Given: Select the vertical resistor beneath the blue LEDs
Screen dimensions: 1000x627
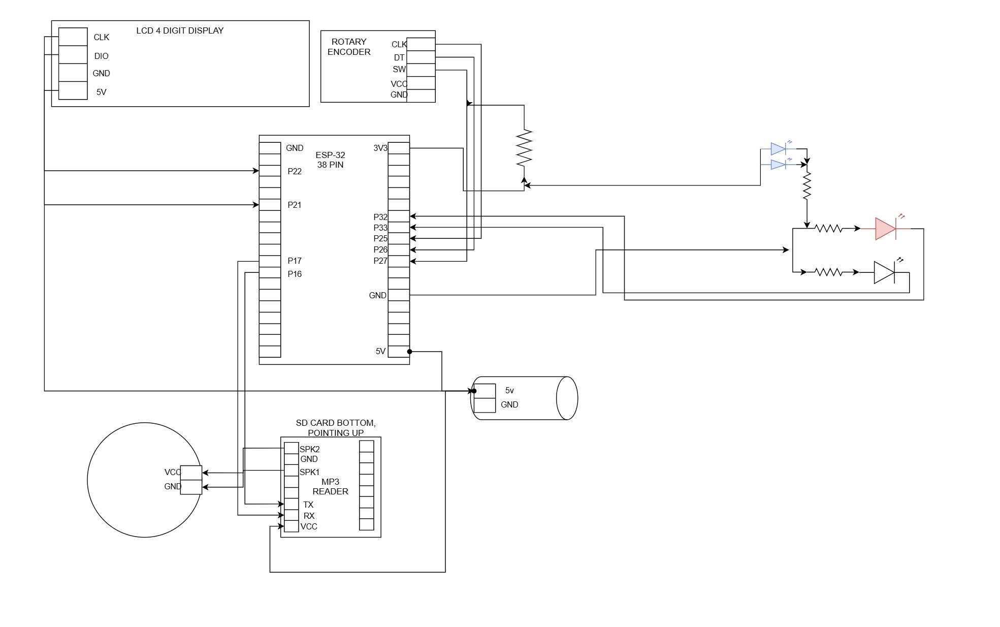Looking at the screenshot, I should click(807, 186).
